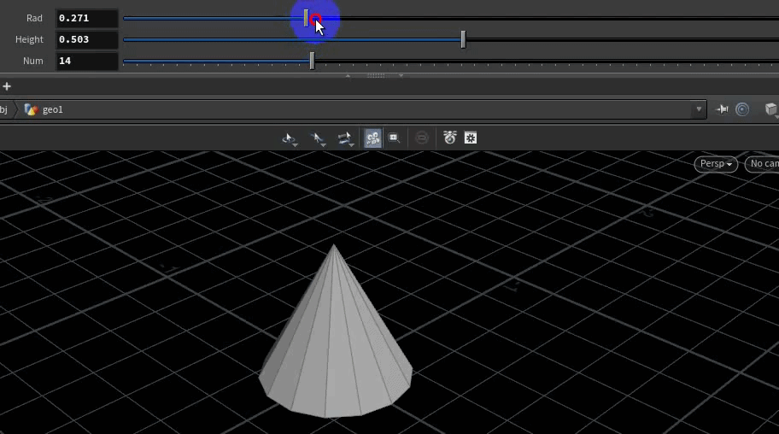
Task: Click the Height value field 0.503
Action: coord(87,40)
